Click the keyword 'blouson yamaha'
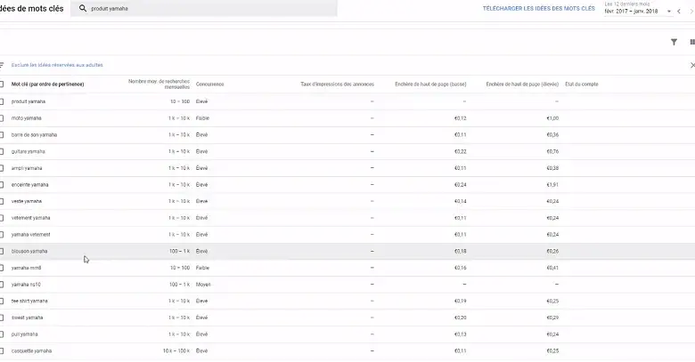The image size is (695, 362). tap(29, 251)
